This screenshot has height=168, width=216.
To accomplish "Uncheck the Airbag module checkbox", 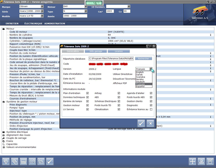I will click(119, 93).
